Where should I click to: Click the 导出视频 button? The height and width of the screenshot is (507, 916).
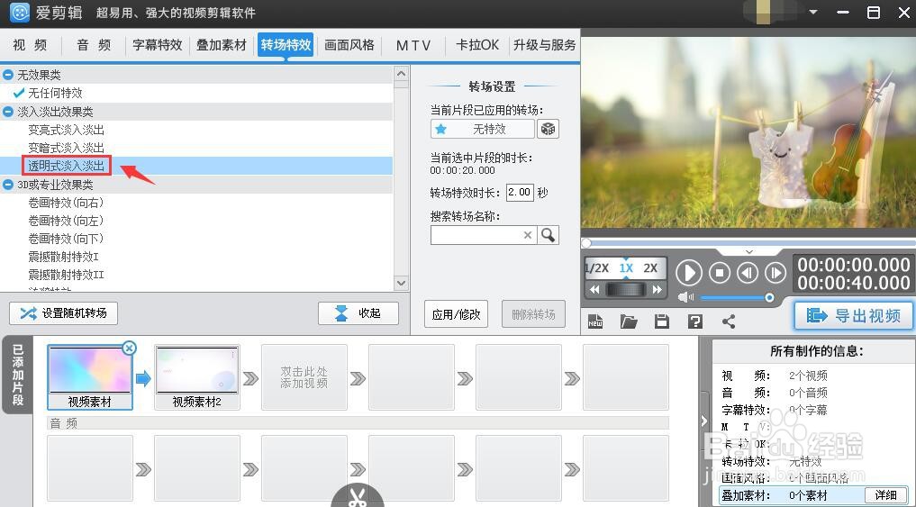[854, 315]
